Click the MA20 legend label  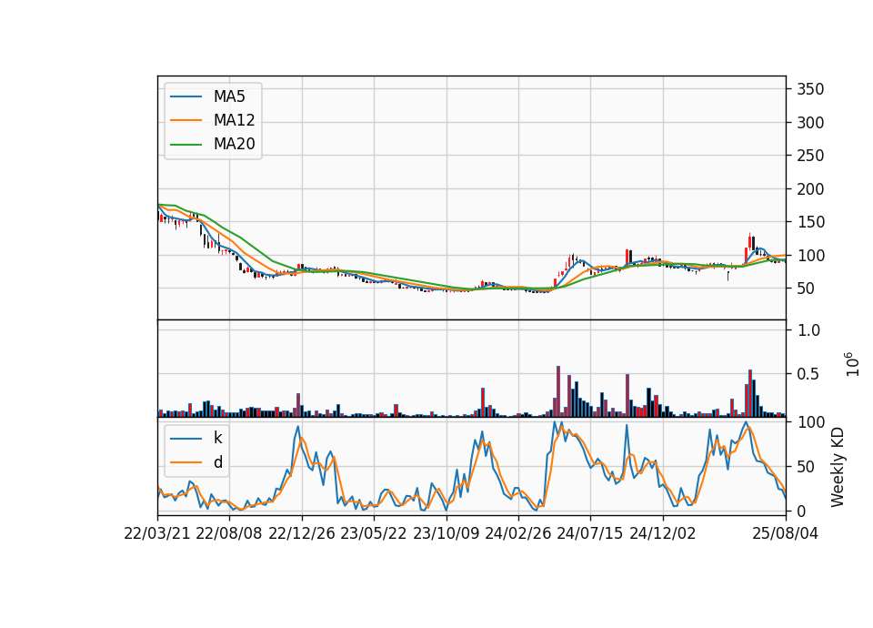(x=234, y=144)
